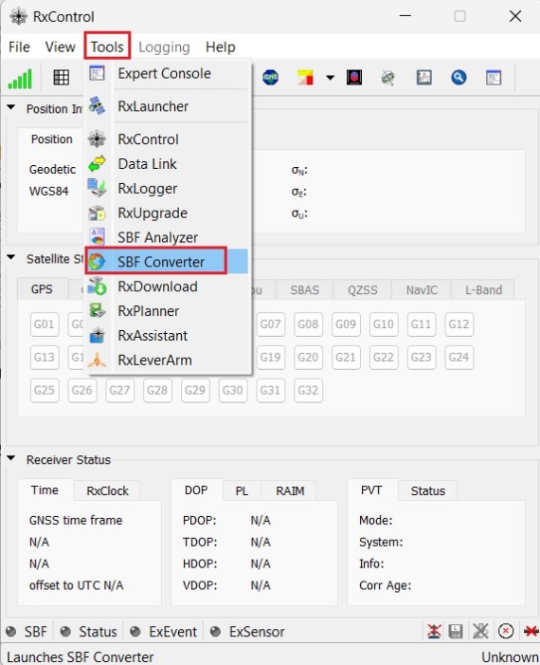Click the console window icon at toolbar end
540x665 pixels.
click(x=494, y=78)
